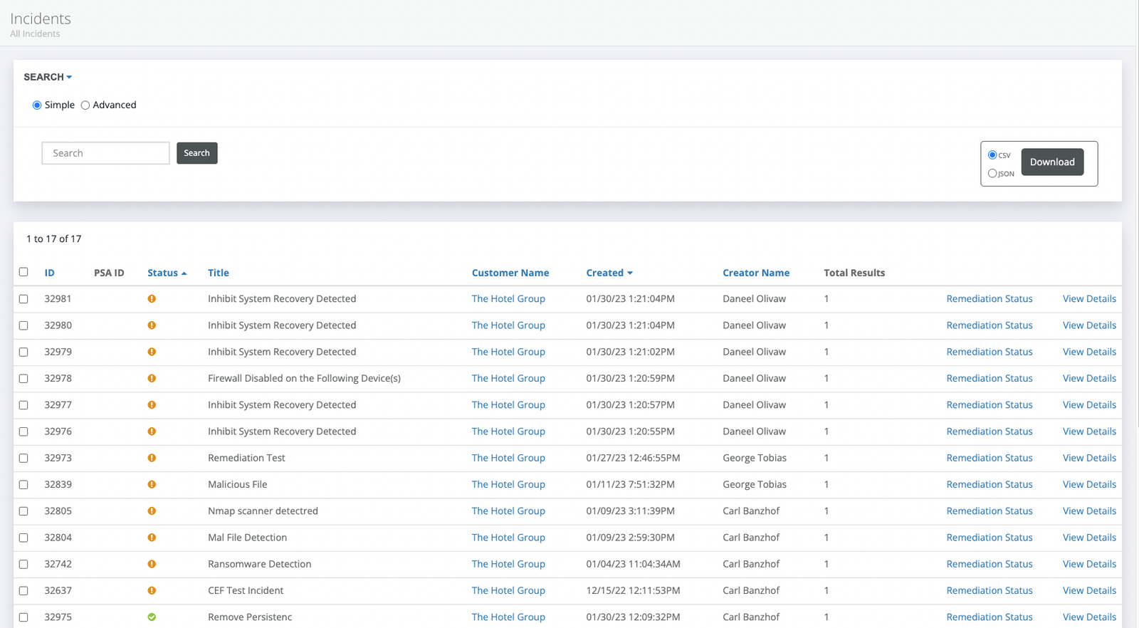This screenshot has height=628, width=1139.
Task: Click orange status icon for incident 32976
Action: (152, 431)
